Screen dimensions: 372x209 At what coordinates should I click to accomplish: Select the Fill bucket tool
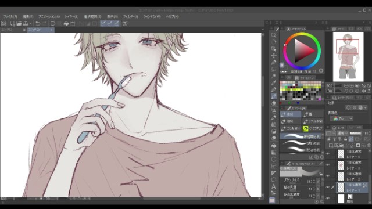274,145
